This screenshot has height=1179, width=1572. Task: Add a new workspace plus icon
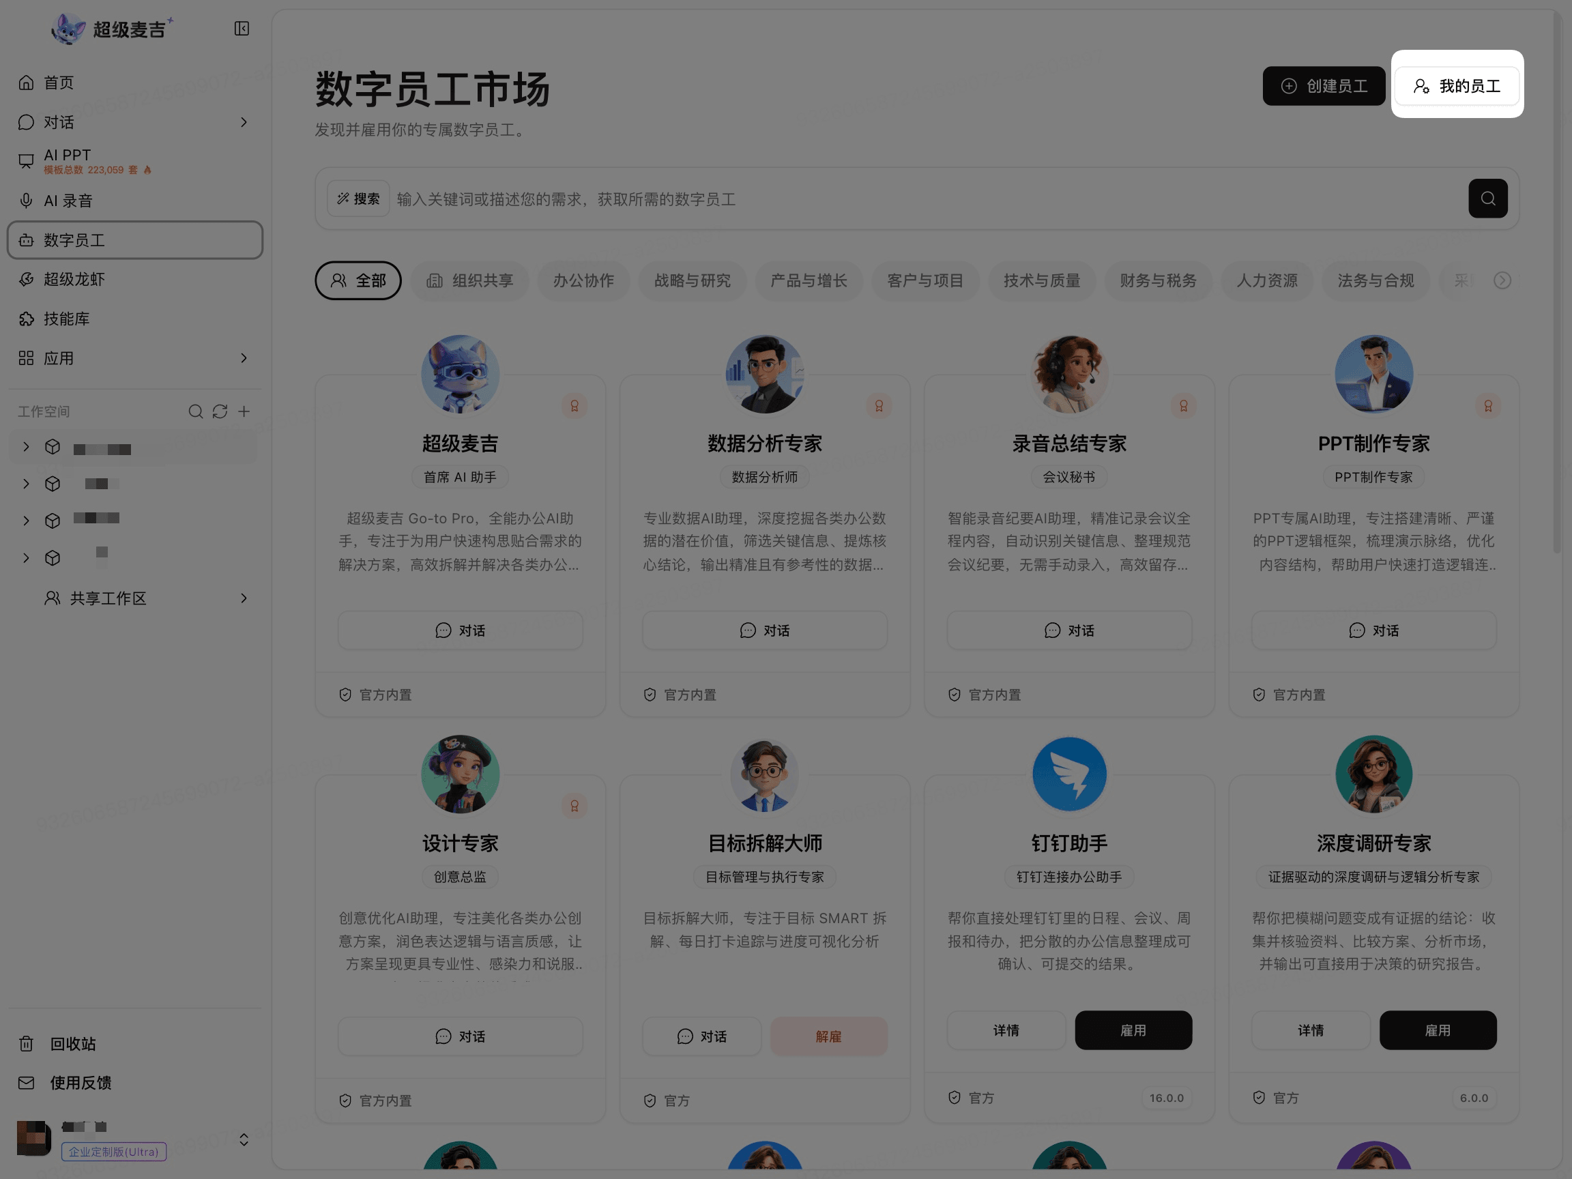244,411
